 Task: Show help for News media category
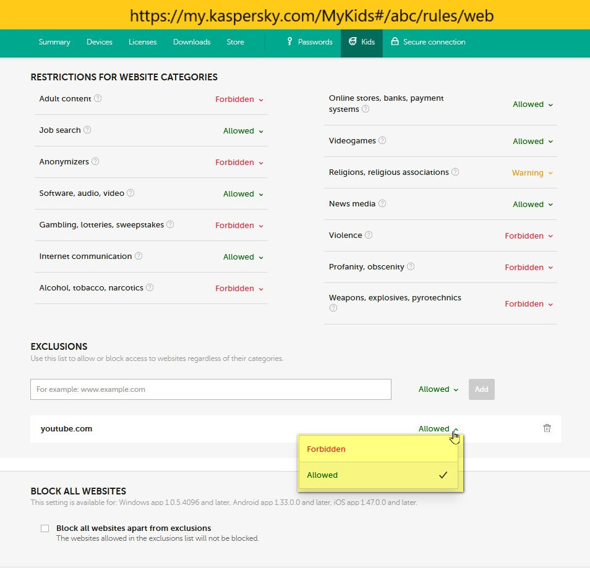[382, 204]
